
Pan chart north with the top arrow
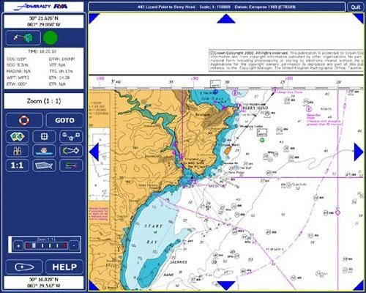point(226,19)
